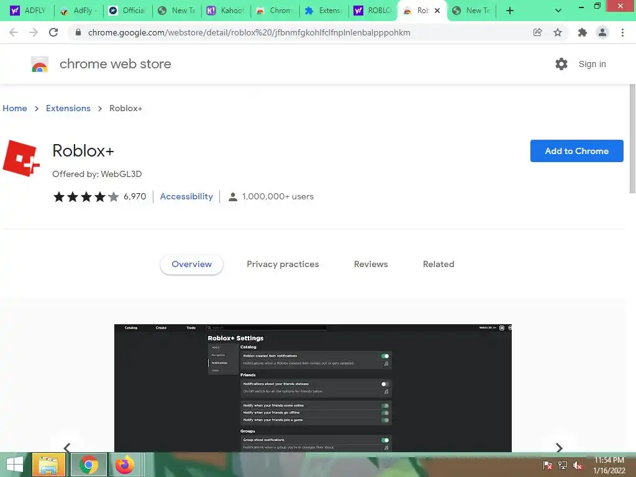Screen dimensions: 636x477
Task: Click the network tray icon
Action: click(x=563, y=465)
